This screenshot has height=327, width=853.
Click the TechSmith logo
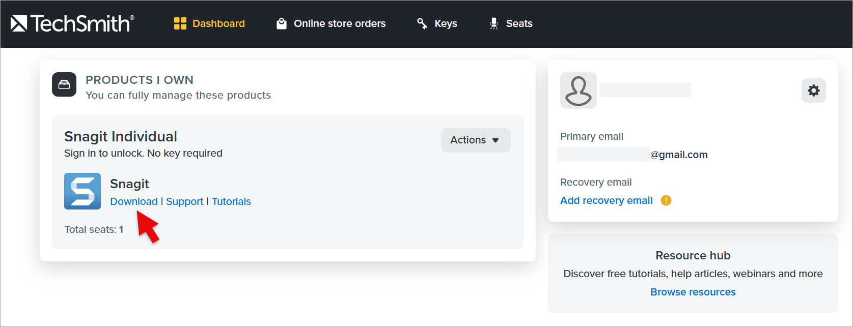[x=72, y=23]
